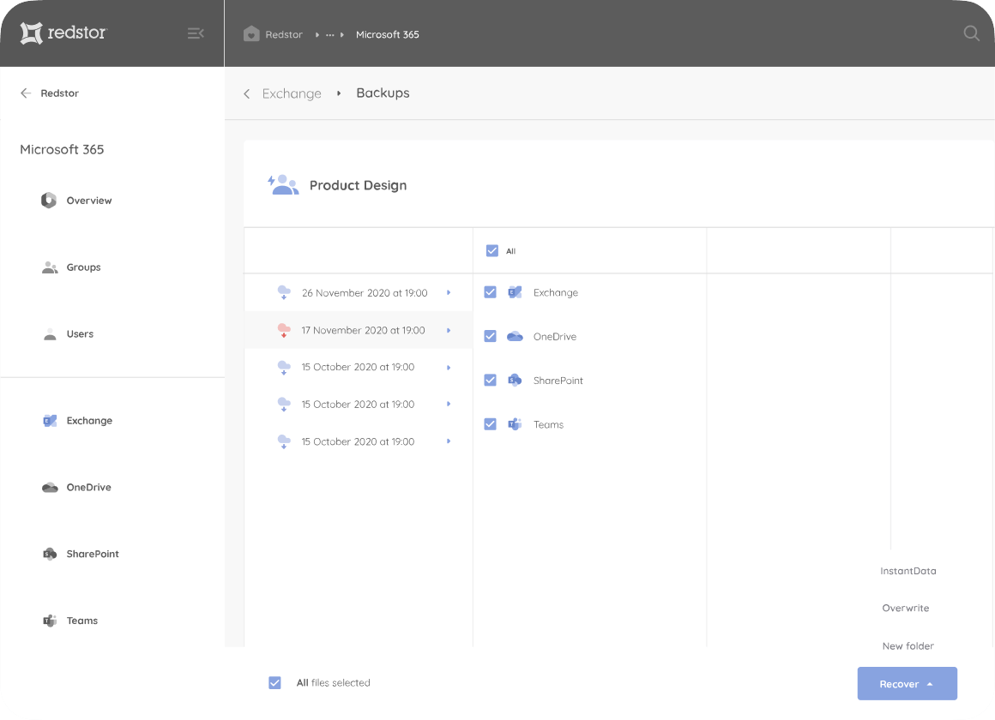Click the Backups breadcrumb label
The width and height of the screenshot is (995, 720).
(383, 93)
